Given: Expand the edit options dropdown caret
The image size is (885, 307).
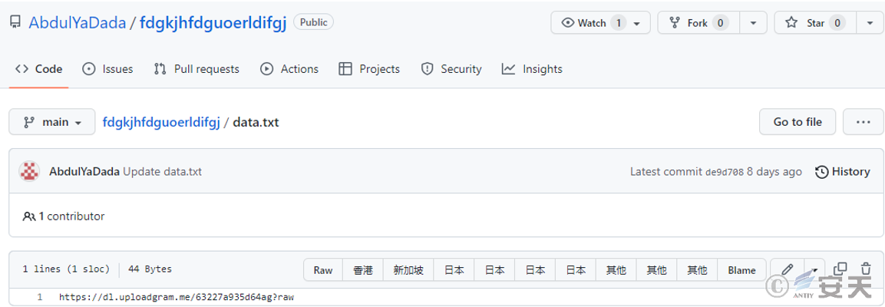Looking at the screenshot, I should [x=814, y=270].
